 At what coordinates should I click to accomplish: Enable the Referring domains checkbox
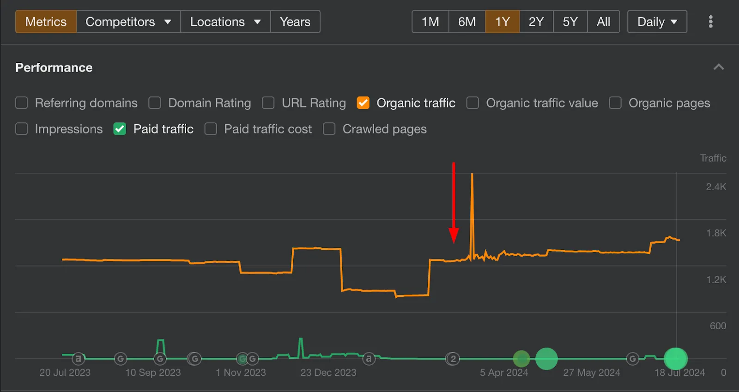tap(22, 103)
